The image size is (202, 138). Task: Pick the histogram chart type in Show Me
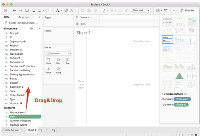(179, 76)
